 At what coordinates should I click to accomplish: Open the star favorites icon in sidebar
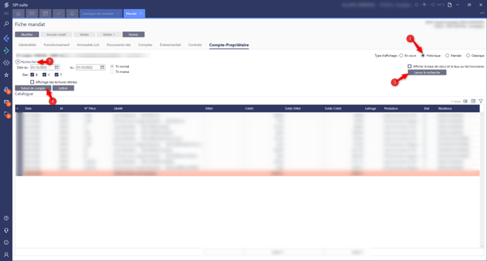(x=6, y=75)
